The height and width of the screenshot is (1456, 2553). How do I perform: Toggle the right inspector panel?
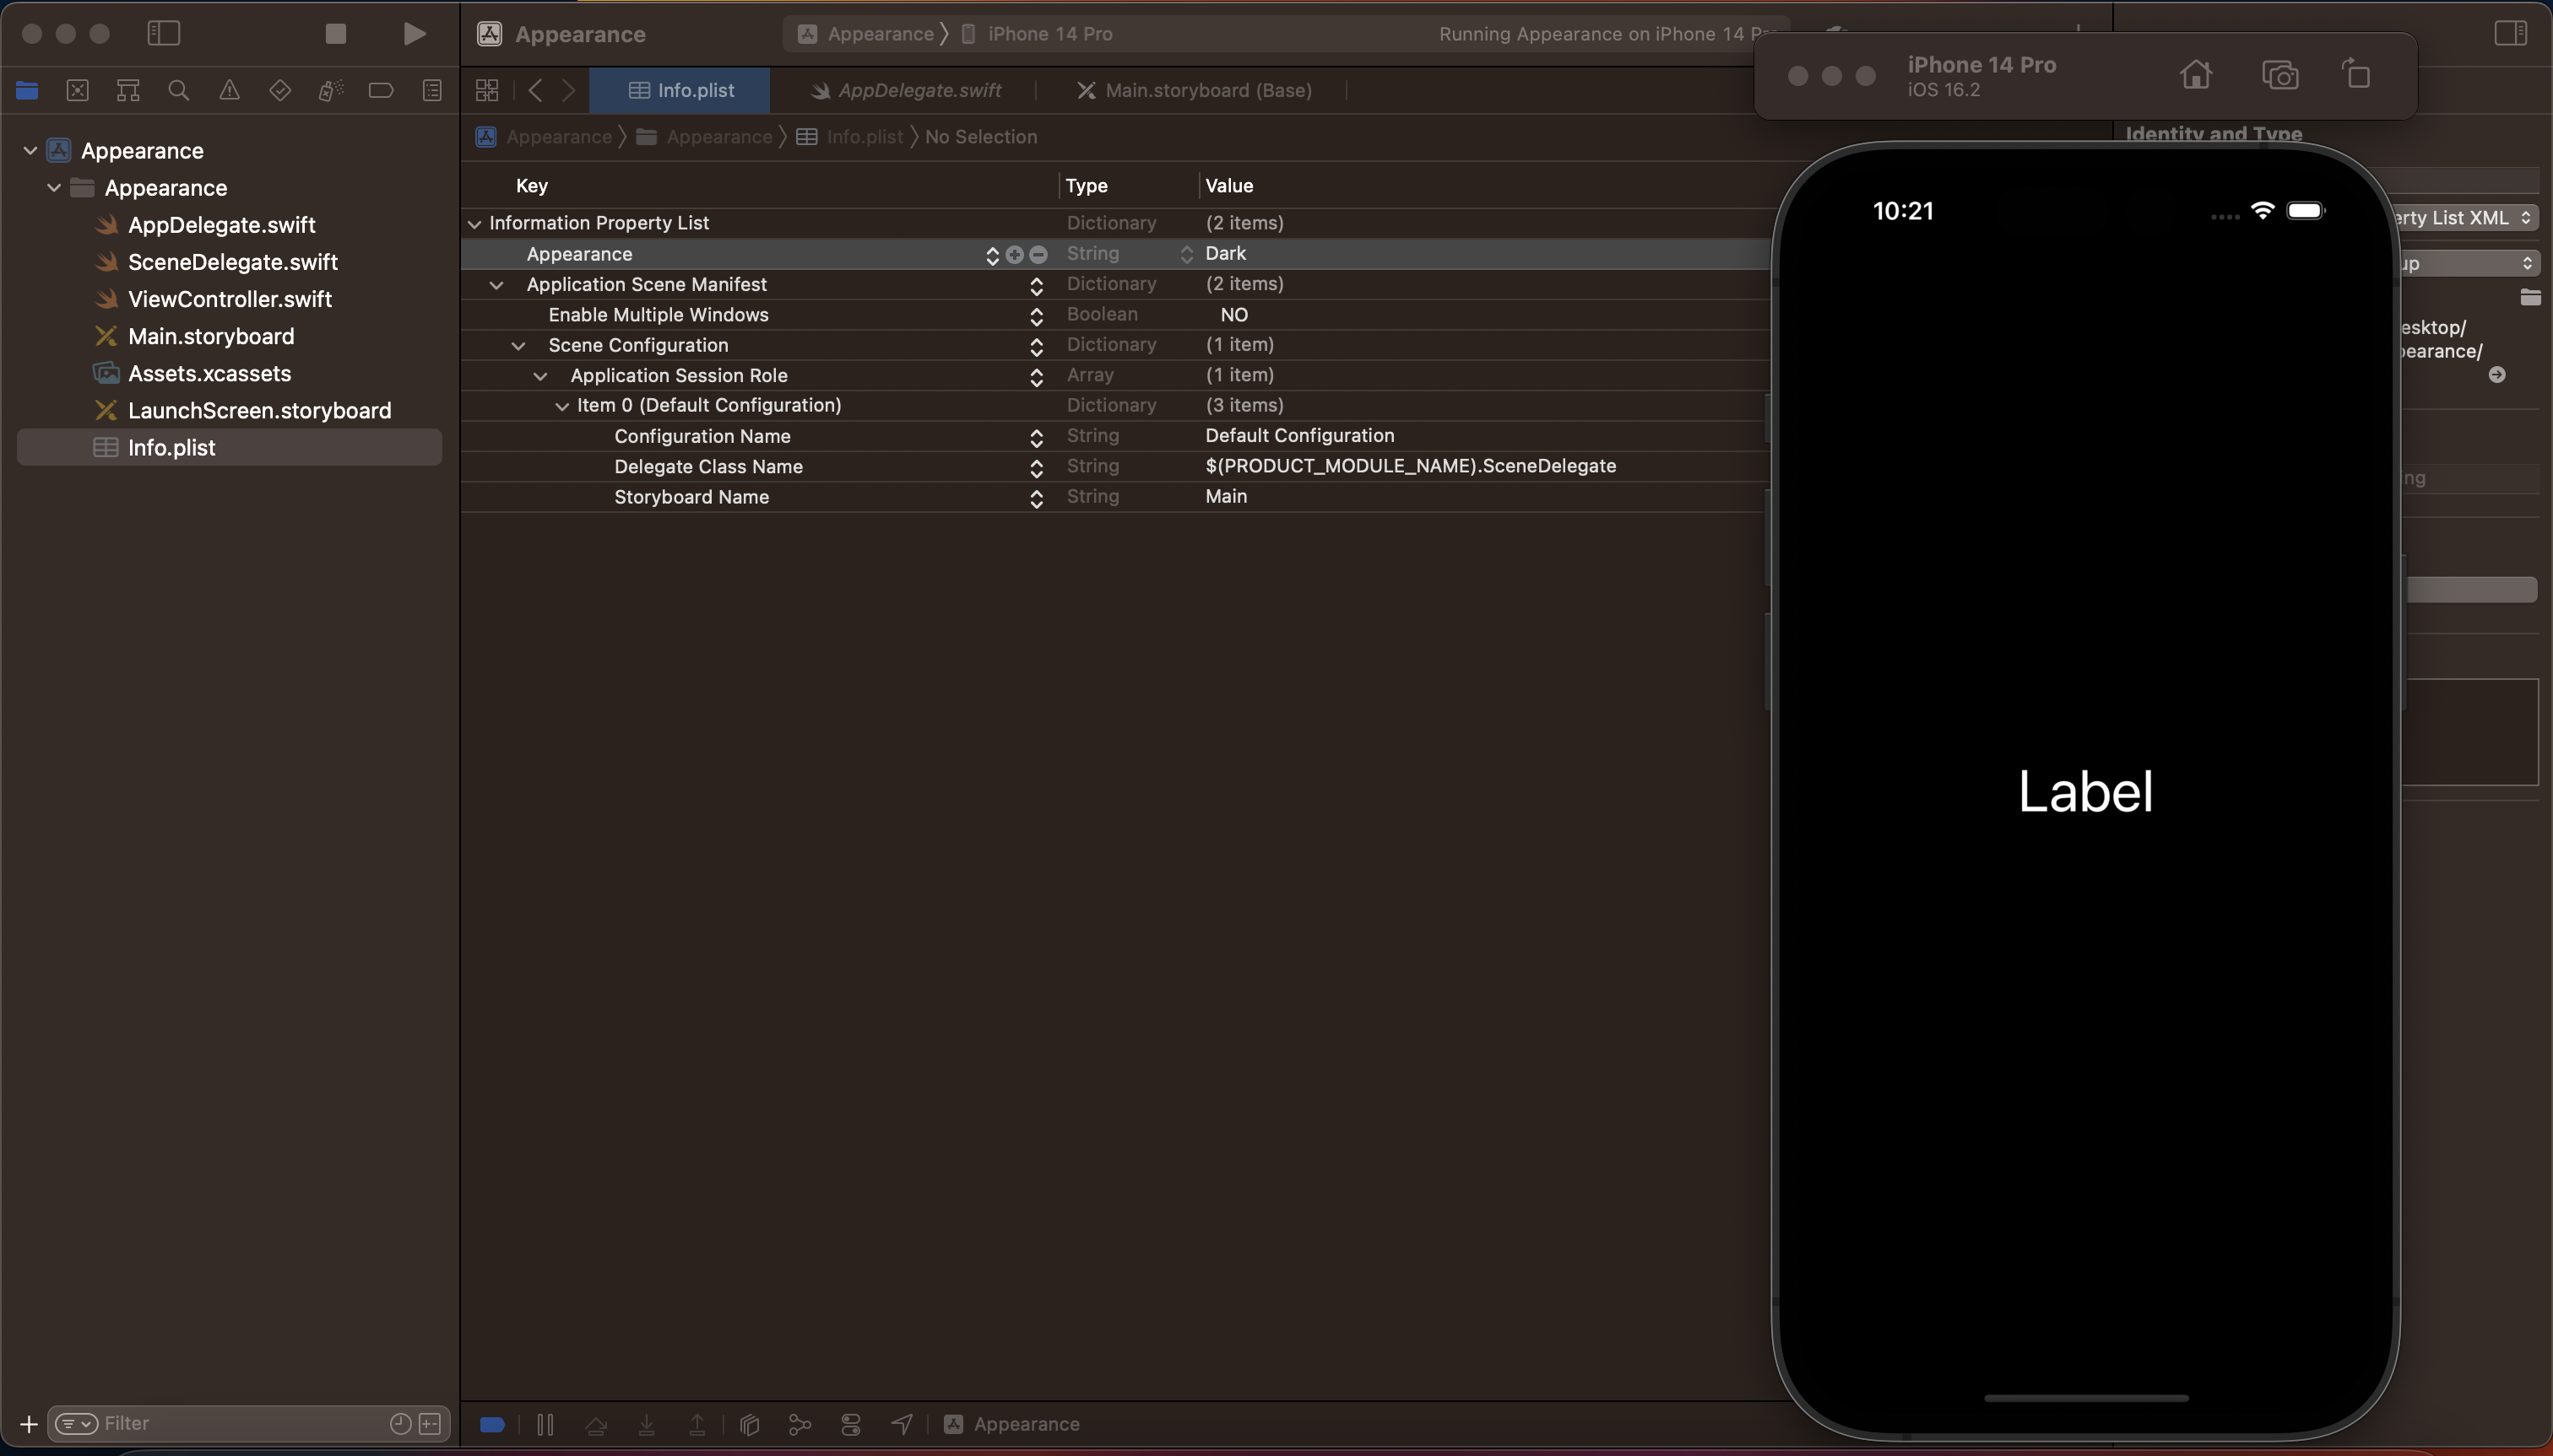click(x=2510, y=33)
